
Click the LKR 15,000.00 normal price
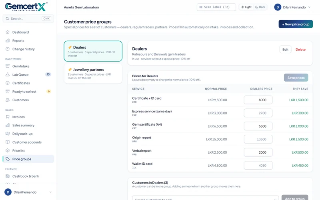(x=216, y=139)
